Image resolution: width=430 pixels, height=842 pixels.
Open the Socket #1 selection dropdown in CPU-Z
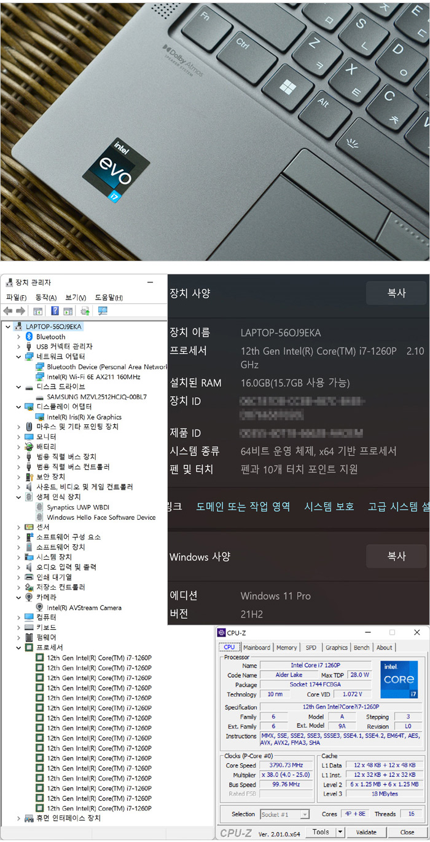pyautogui.click(x=285, y=814)
